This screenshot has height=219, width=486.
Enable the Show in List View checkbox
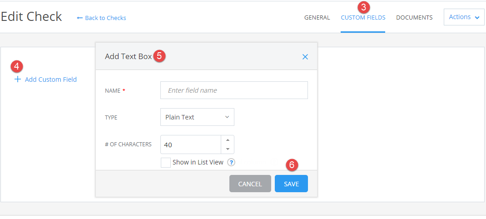tap(166, 163)
